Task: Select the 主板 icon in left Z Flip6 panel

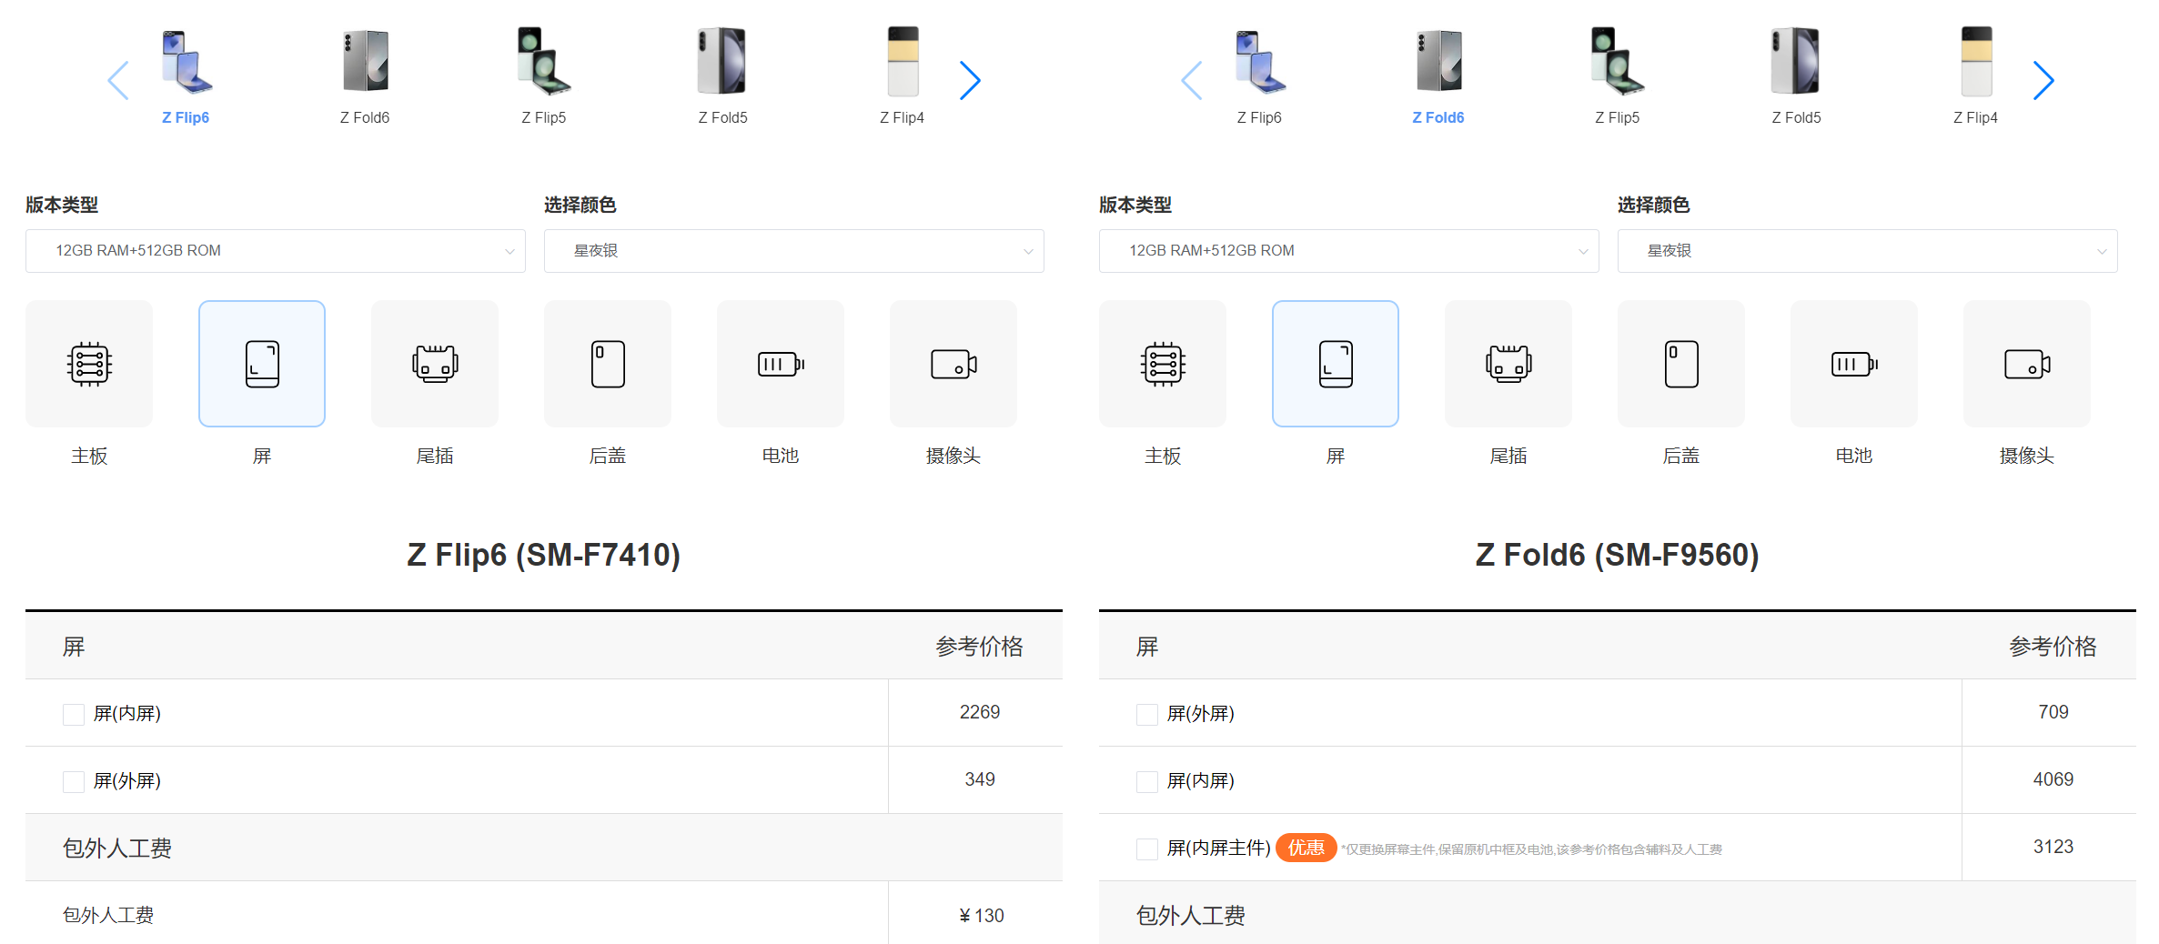Action: pos(89,364)
